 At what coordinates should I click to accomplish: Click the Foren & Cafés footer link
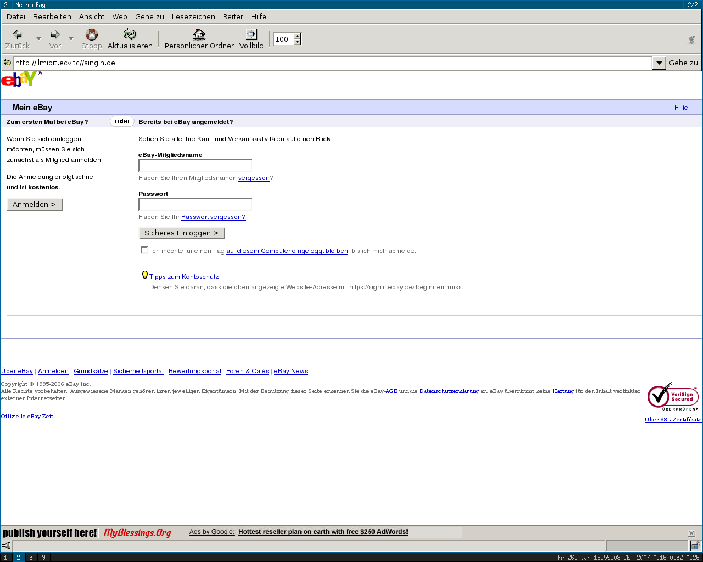point(248,371)
